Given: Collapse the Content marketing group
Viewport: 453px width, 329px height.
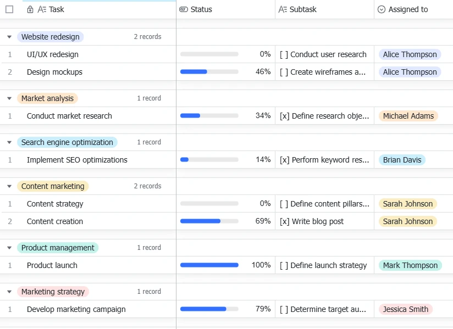Looking at the screenshot, I should click(x=9, y=186).
